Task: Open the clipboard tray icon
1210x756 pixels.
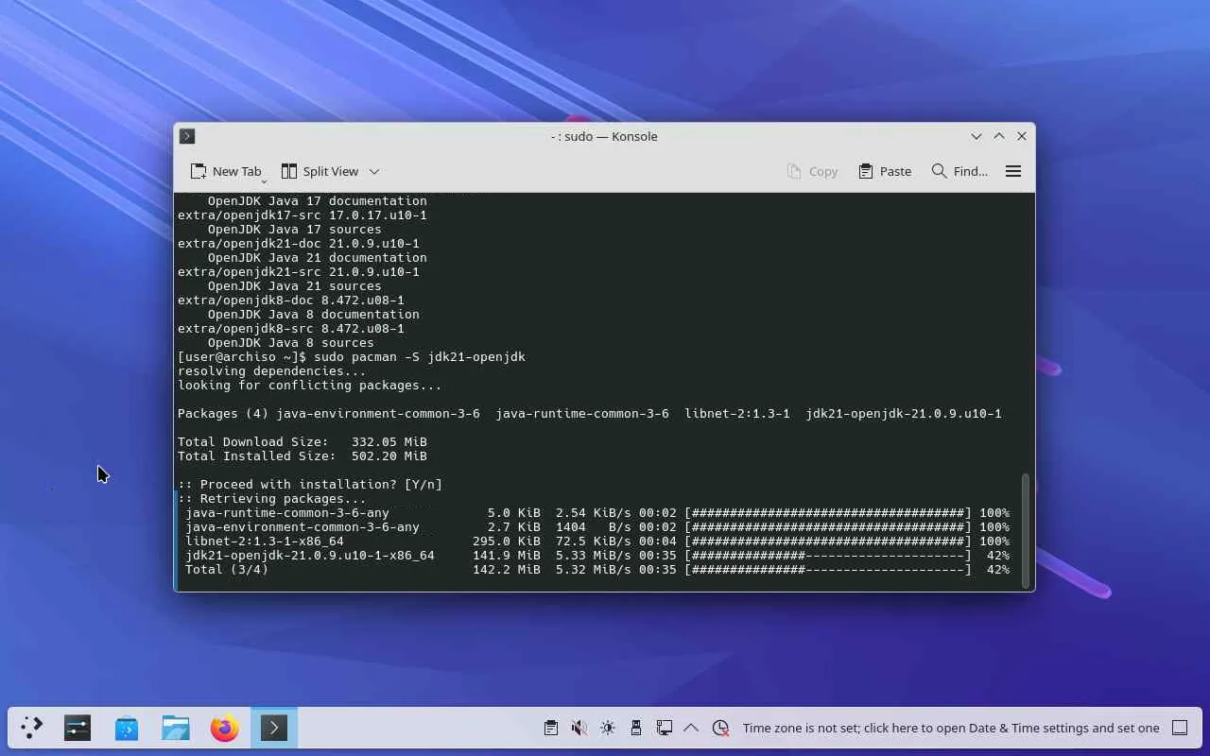Action: coord(551,728)
